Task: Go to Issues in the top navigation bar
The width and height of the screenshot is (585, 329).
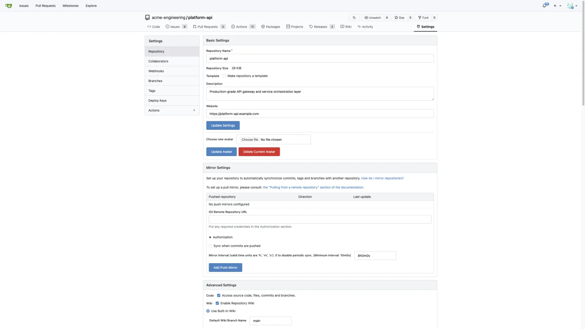Action: point(24,6)
